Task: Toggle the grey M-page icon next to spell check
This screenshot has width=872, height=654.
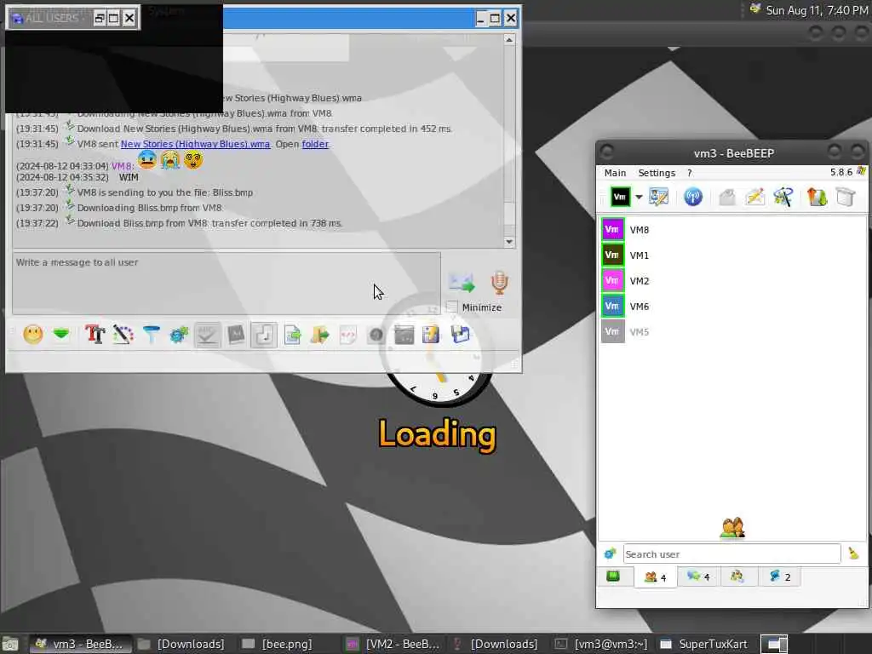Action: [236, 334]
